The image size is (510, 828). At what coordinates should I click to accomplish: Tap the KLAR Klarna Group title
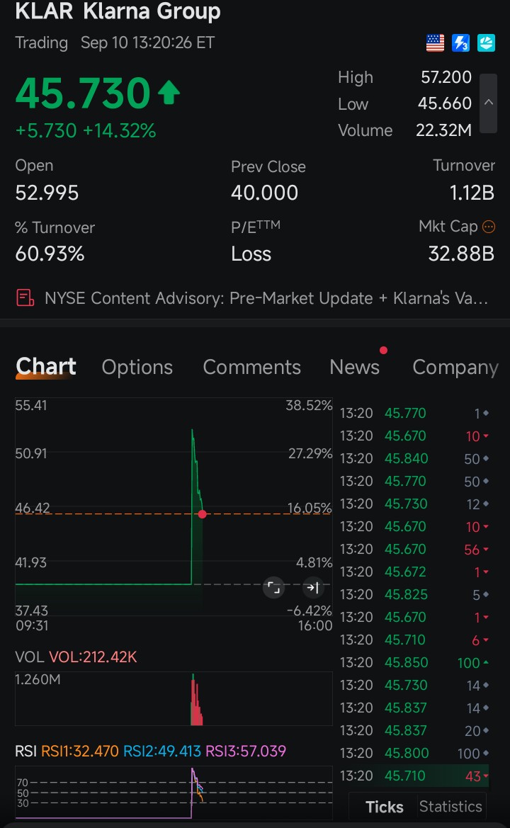tap(118, 11)
